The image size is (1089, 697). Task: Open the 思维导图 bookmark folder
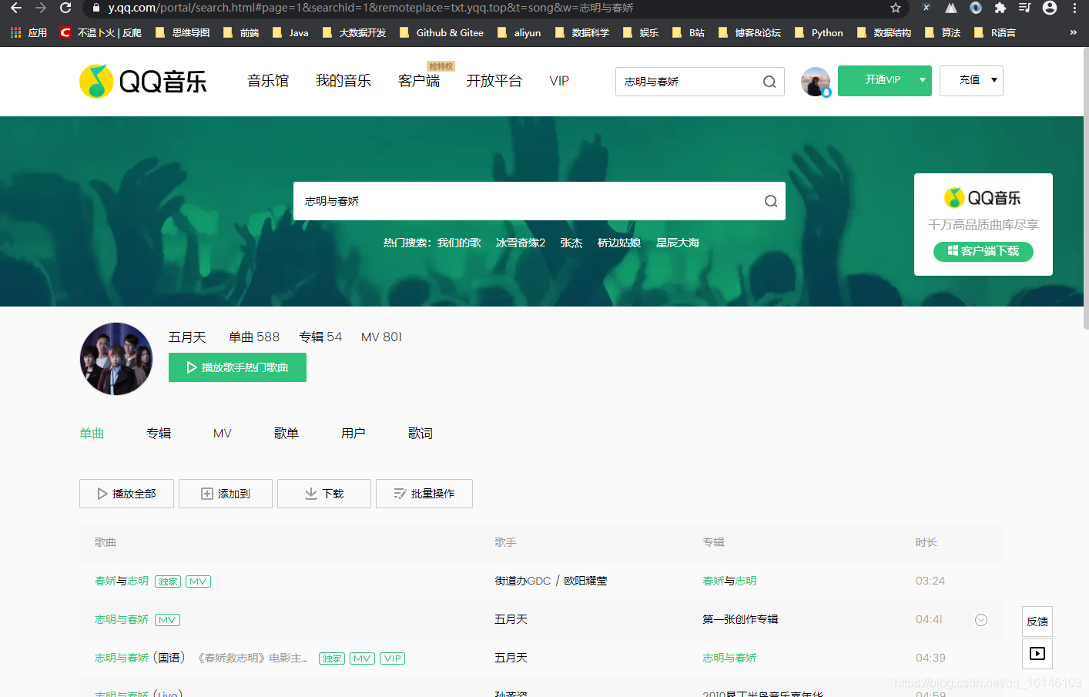coord(183,32)
